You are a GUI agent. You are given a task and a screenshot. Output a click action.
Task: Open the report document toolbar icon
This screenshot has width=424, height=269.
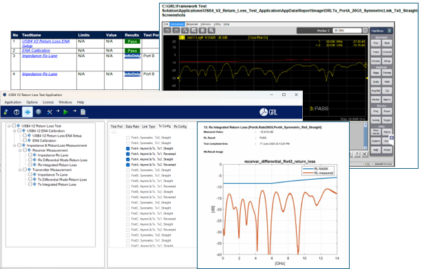(83, 112)
